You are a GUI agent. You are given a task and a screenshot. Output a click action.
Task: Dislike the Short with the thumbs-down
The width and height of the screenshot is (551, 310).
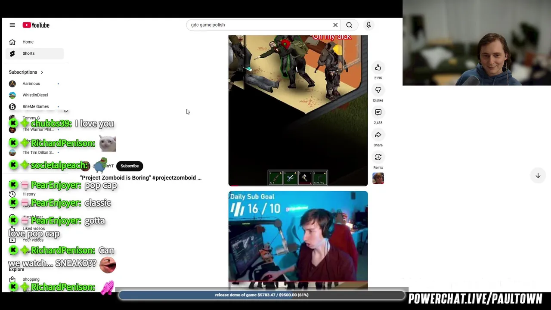pos(378,90)
